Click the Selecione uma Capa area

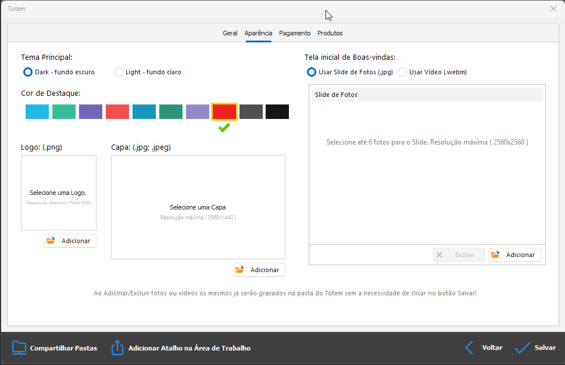click(x=198, y=207)
